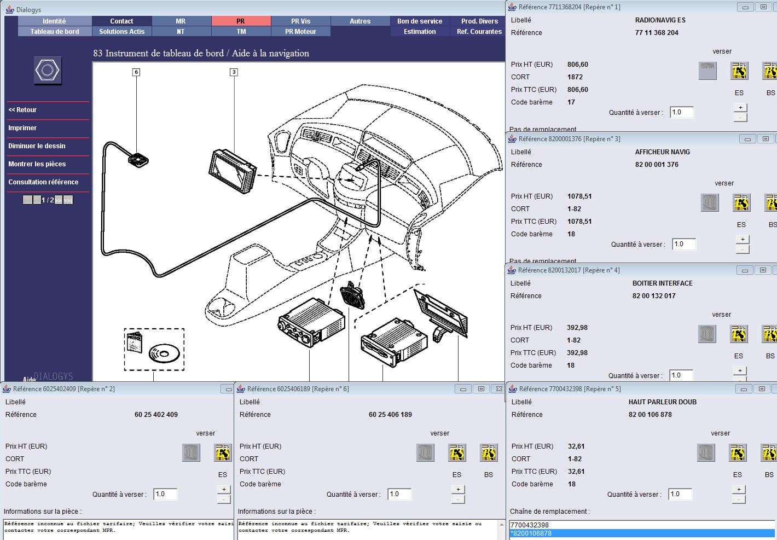Click the ES icon in the RADIO/NAVIG ES panel
Image resolution: width=777 pixels, height=540 pixels.
[739, 71]
